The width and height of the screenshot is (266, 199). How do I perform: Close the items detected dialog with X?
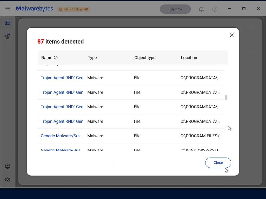tap(232, 35)
